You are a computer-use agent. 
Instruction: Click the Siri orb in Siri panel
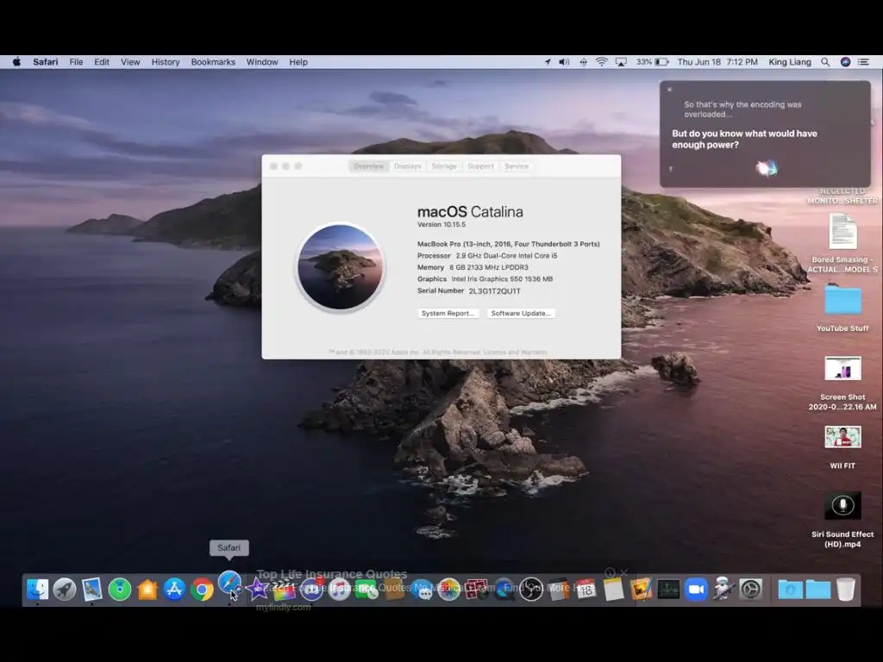coord(766,167)
